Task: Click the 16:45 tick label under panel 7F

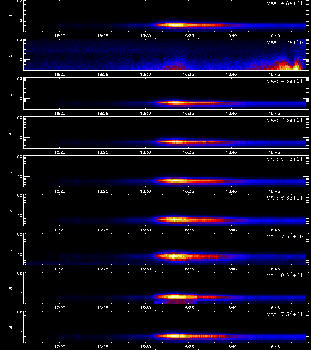Action: (274, 269)
